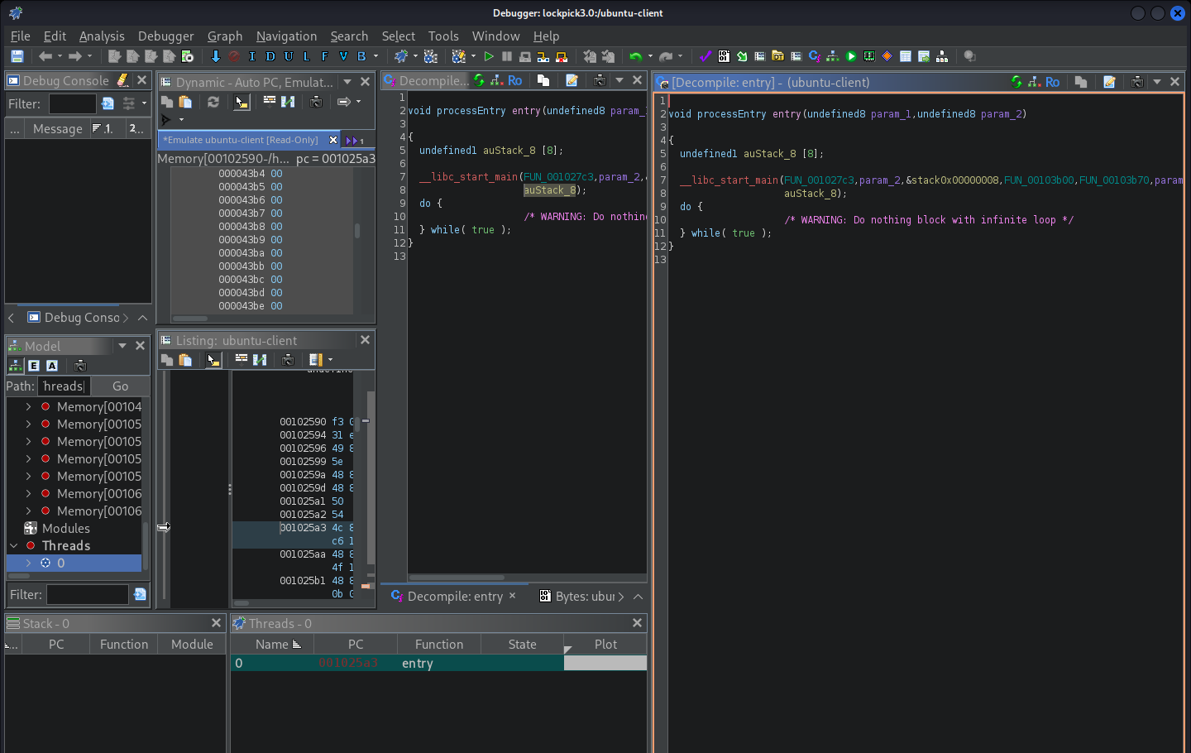Open the Model panel's dropdown menu arrow
The height and width of the screenshot is (753, 1191).
coord(122,346)
